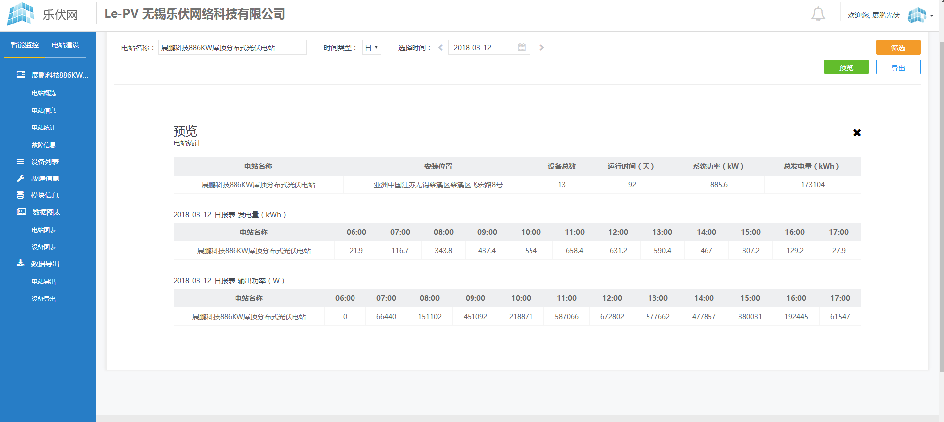This screenshot has height=422, width=944.
Task: Select the 智能监控 tab
Action: pos(25,45)
